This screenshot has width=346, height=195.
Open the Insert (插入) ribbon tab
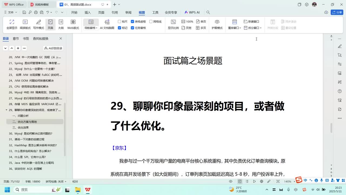[x=88, y=12]
